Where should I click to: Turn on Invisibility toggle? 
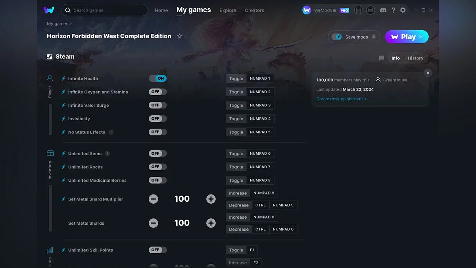tap(158, 119)
